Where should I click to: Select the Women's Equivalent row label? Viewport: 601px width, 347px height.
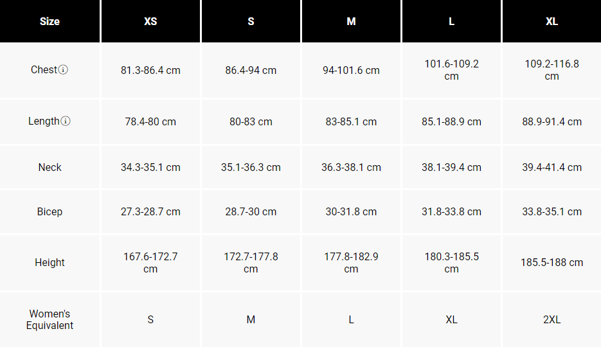click(50, 319)
